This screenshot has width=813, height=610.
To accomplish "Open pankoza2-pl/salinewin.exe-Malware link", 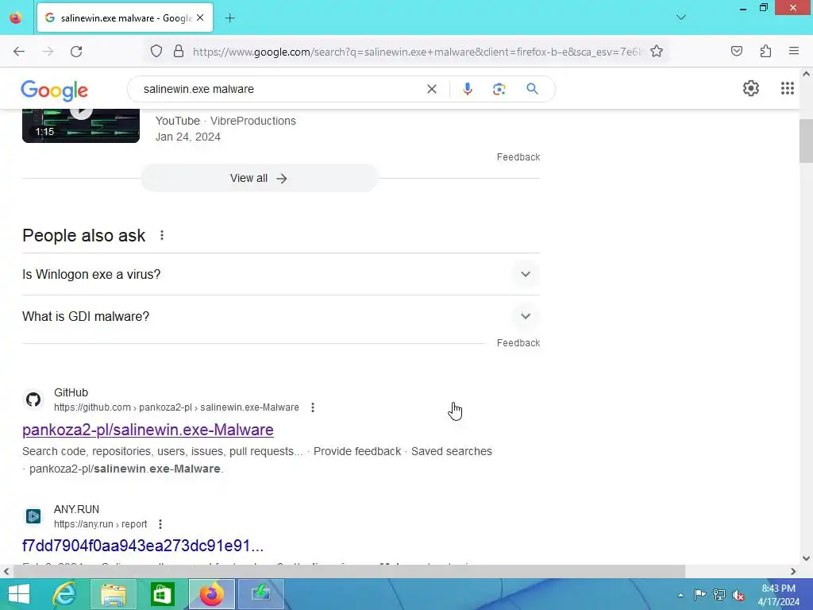I will pos(148,430).
